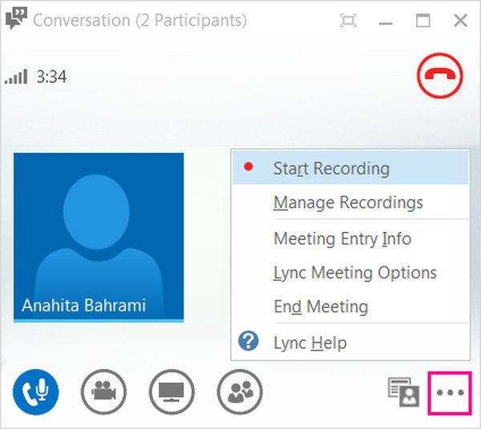481x429 pixels.
Task: Click the call duration timer 3:34
Action: pyautogui.click(x=51, y=78)
